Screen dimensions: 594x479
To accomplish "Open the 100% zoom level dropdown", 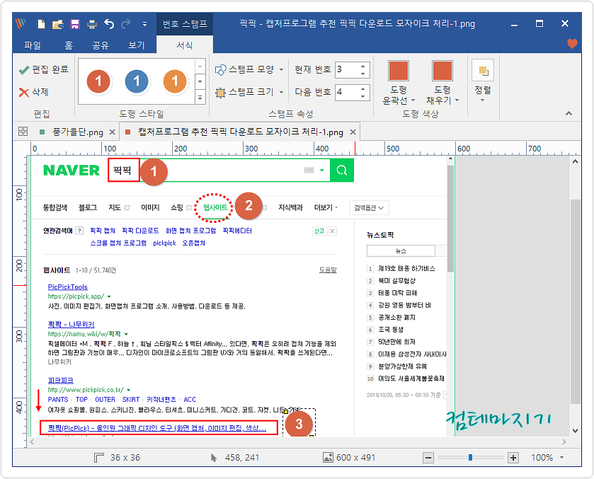I will pos(562,458).
